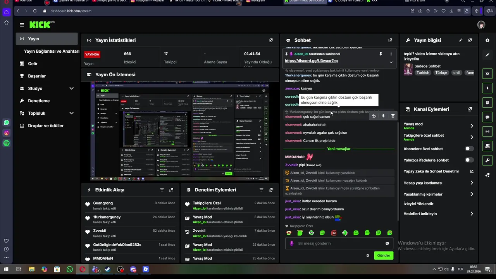Click the chill tag in stream info
Viewport: 496px width, 279px height.
(x=456, y=72)
